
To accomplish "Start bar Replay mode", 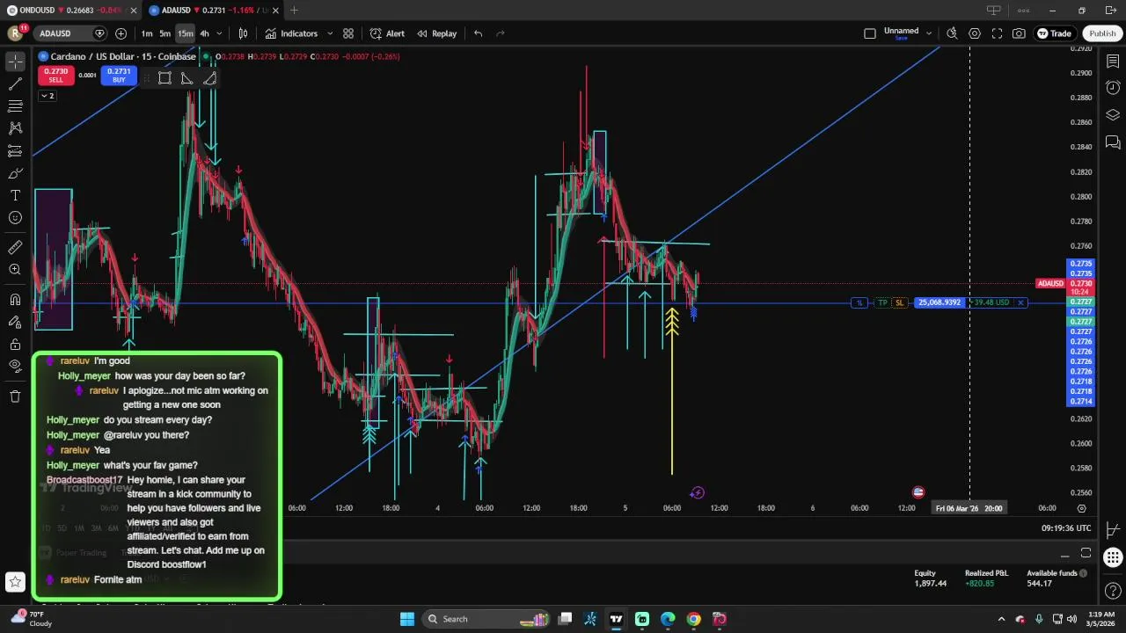I will click(437, 33).
